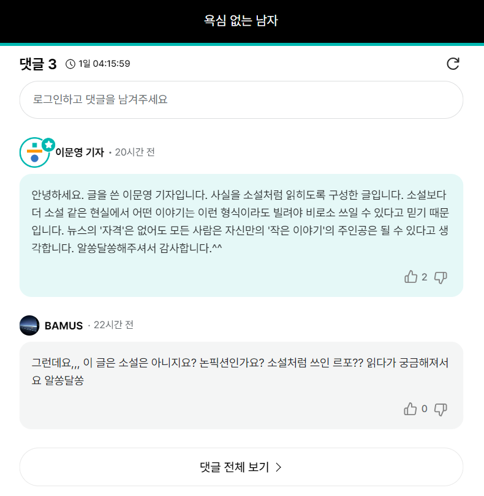
Task: Click the 욕심 없는 남자 article title
Action: pos(241,21)
